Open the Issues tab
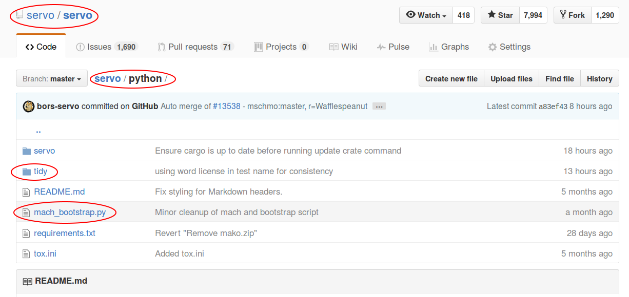Viewport: 629px width, 297px height. pos(106,47)
